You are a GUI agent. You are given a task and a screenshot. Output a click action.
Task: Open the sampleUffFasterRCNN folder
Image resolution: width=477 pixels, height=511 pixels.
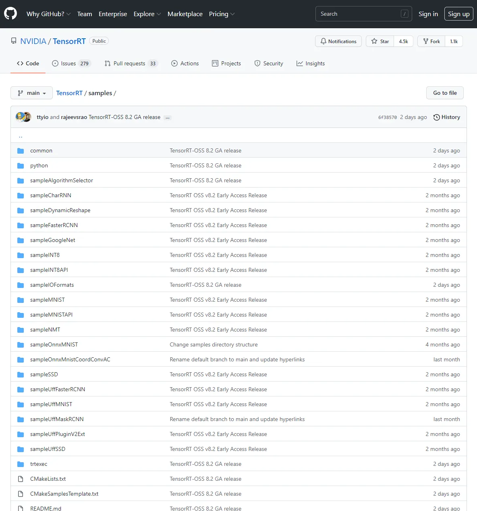click(58, 389)
